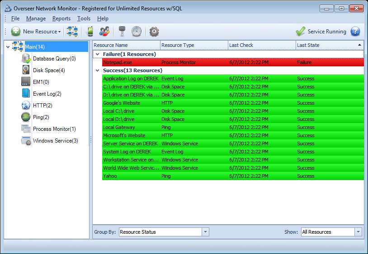This screenshot has height=254, width=368.
Task: Click the EM1 device icon
Action: click(26, 82)
